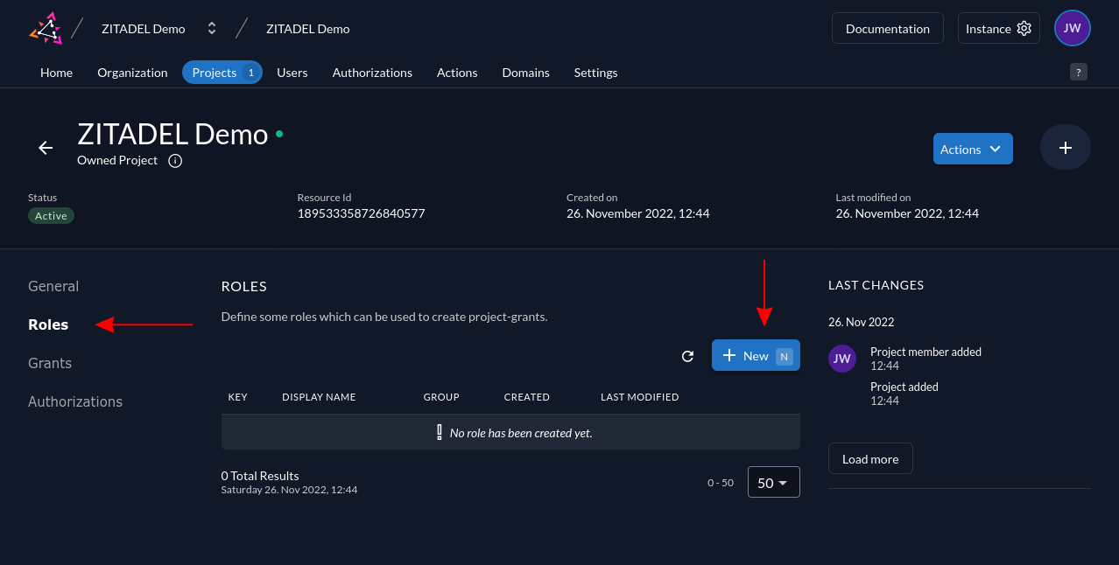Expand the organization switcher chevrons
This screenshot has height=565, width=1119.
[x=211, y=28]
